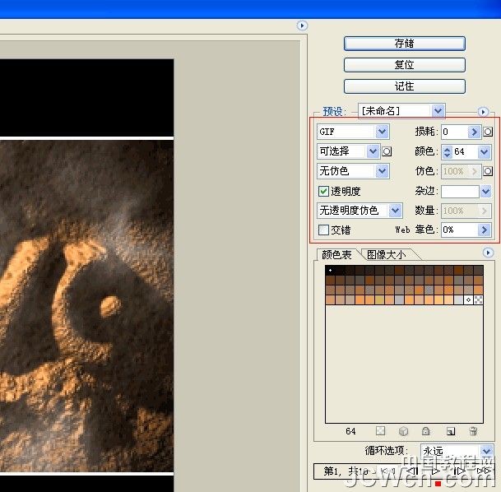Screen dimensions: 501x492
Task: Uncheck the 透明度 transparency checkbox
Action: click(323, 191)
